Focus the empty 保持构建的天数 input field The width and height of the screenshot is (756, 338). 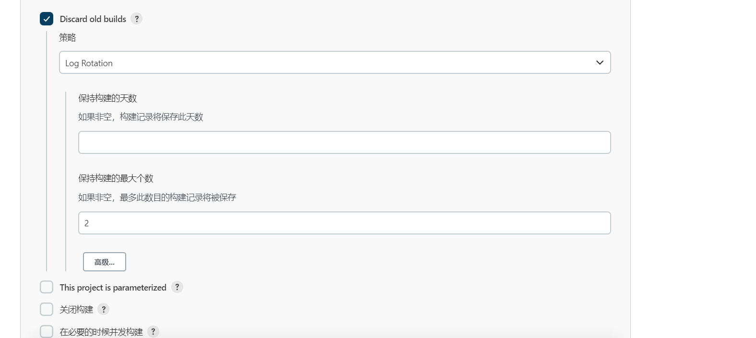coord(344,142)
